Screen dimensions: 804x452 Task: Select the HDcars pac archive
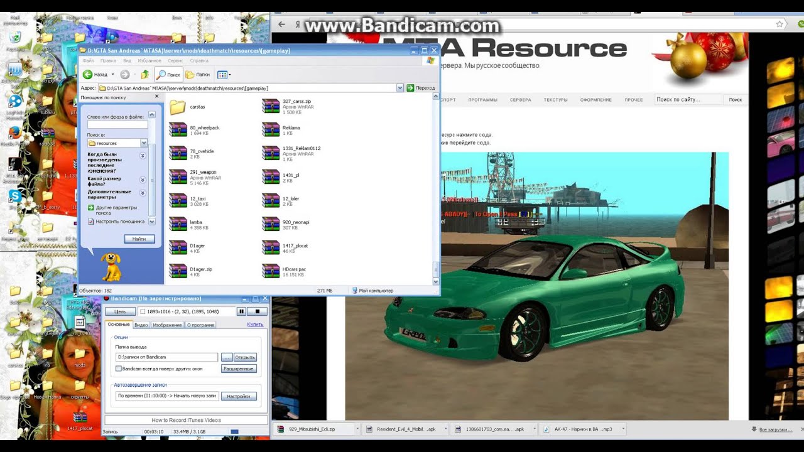tap(285, 271)
